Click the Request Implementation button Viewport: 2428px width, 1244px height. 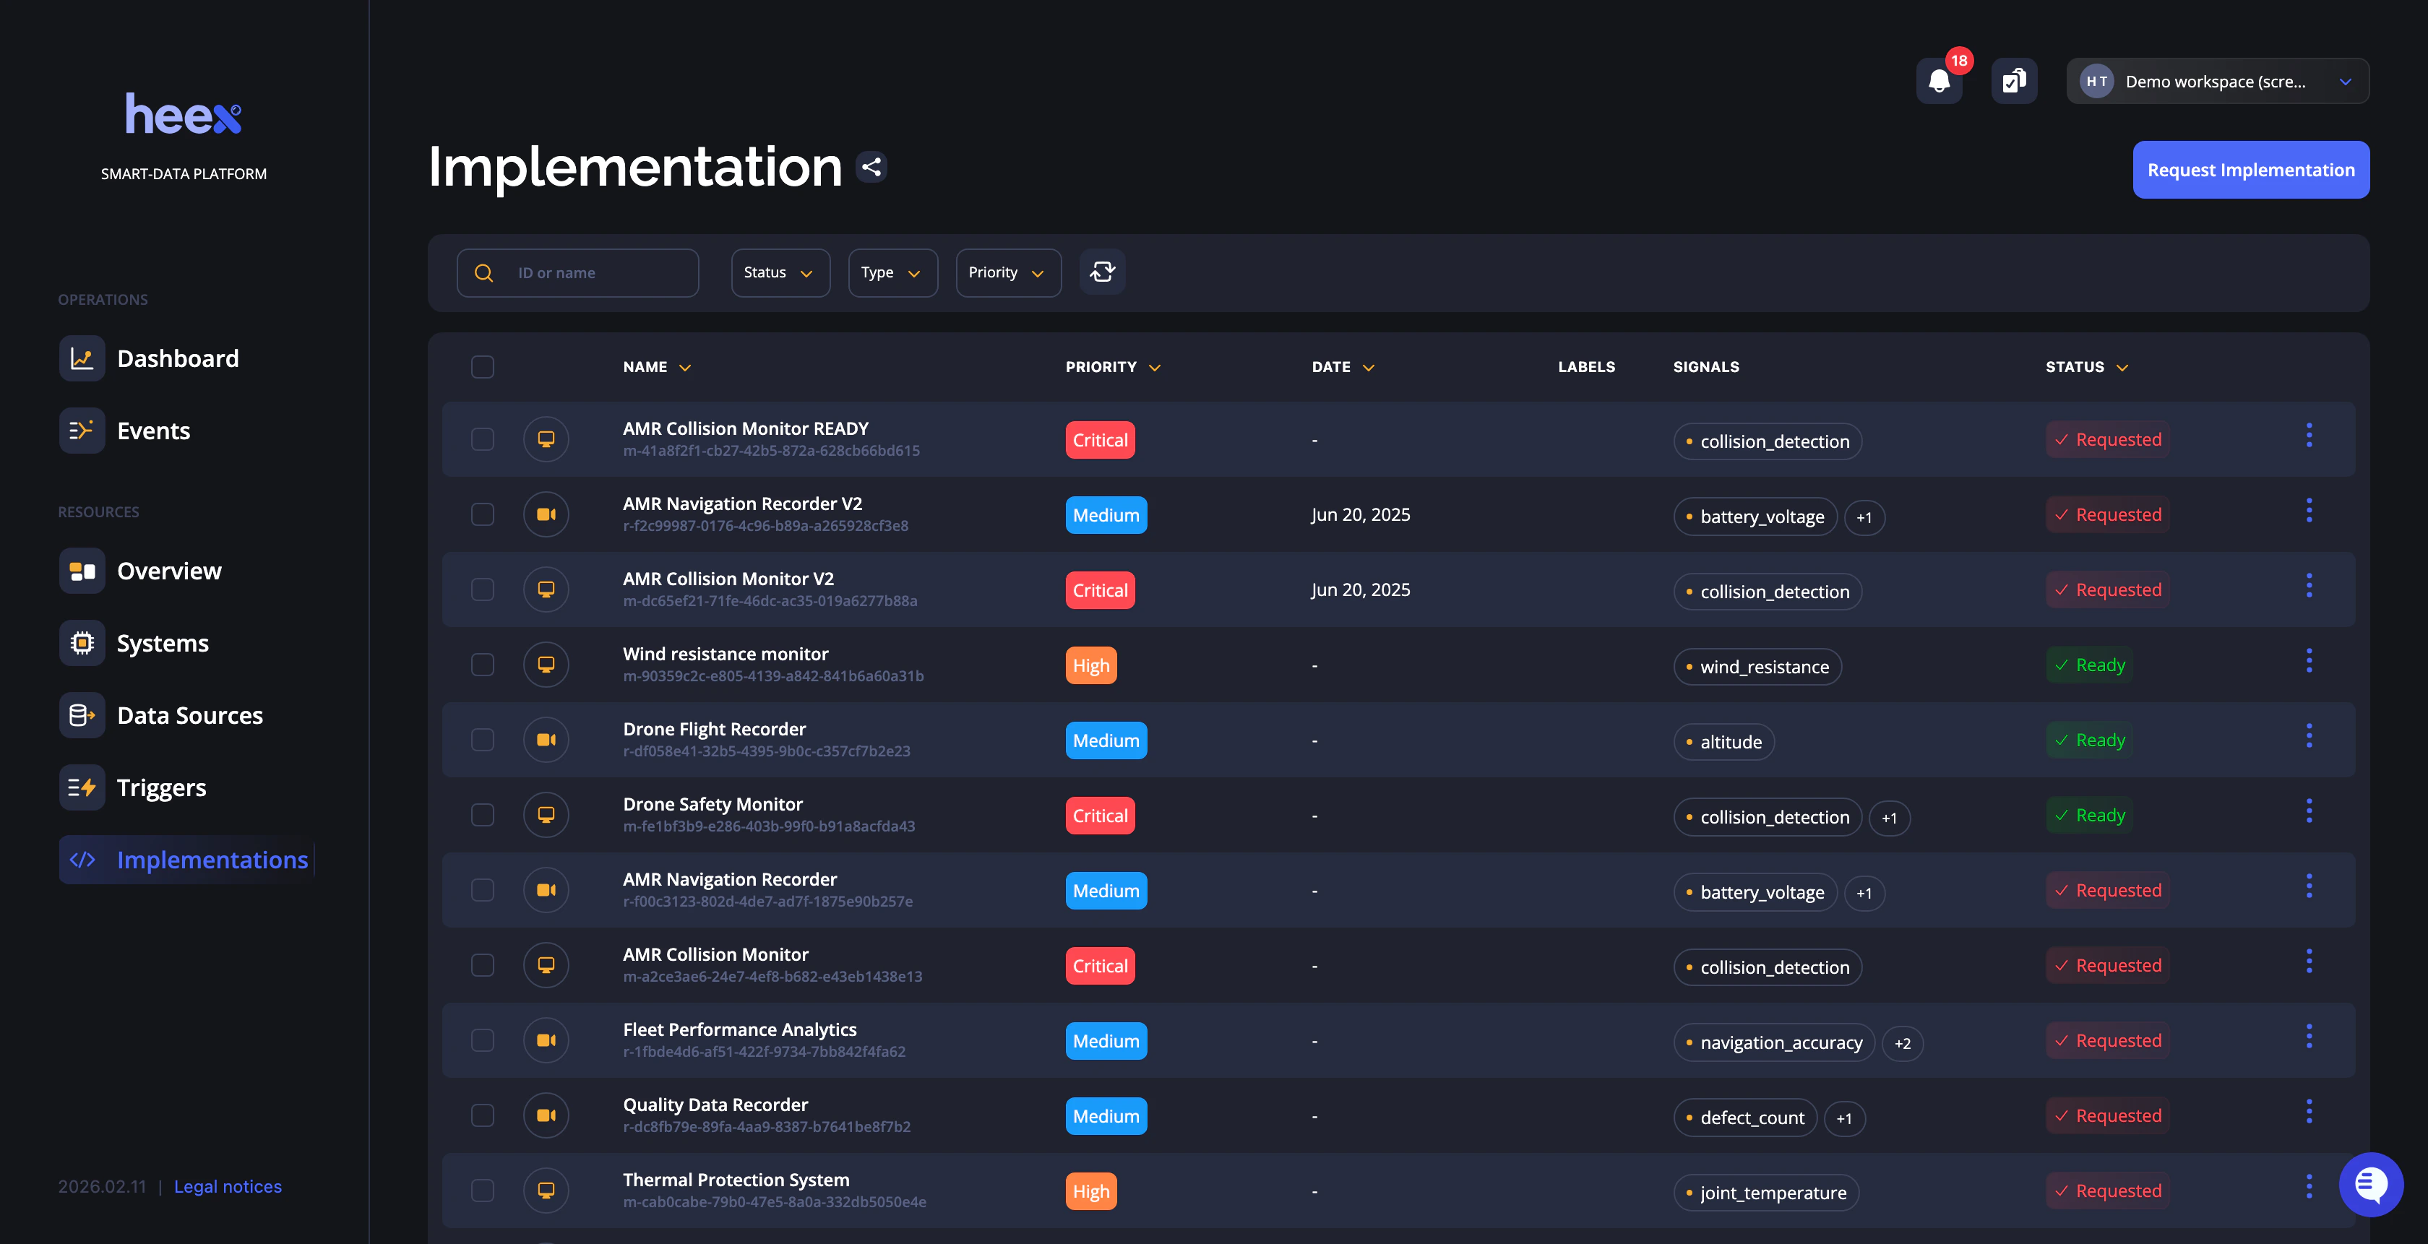pyautogui.click(x=2251, y=170)
